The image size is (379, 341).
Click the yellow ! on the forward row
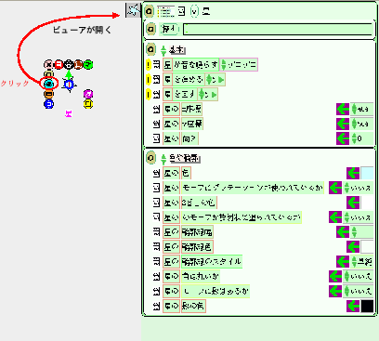click(149, 80)
